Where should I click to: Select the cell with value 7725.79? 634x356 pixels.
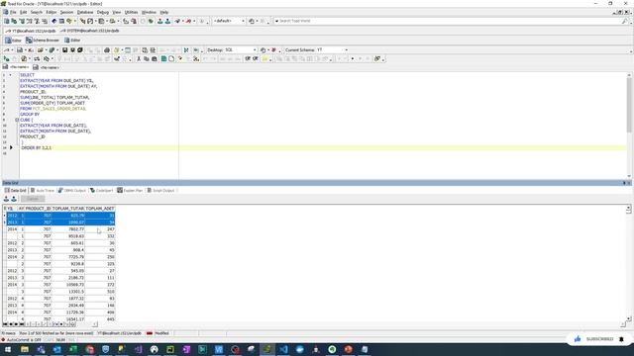[68, 257]
